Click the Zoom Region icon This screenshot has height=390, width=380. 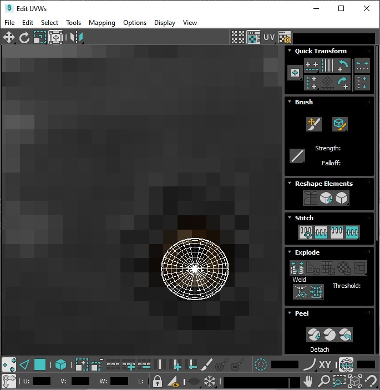point(340,381)
